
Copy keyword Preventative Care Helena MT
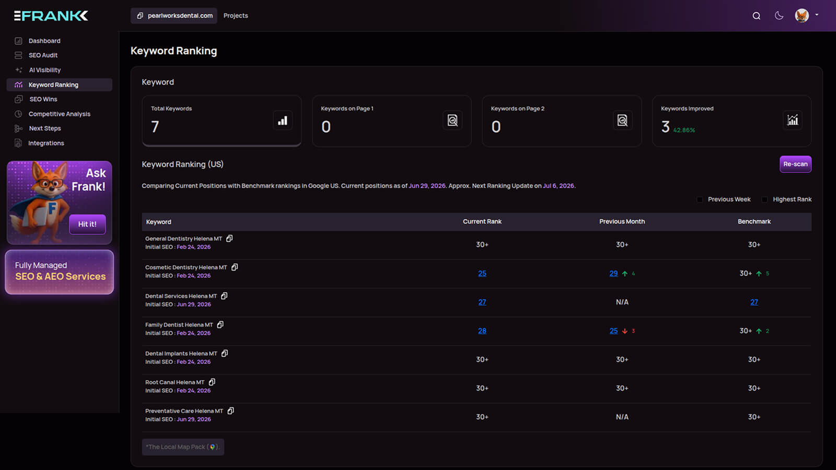[230, 411]
